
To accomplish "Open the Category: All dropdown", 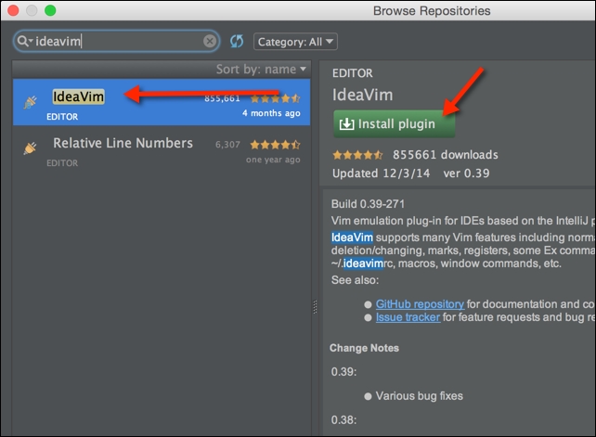I will point(295,42).
